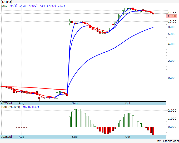Screen dimensions: 179x143
Task: Select the MA(50) legend label
Action: pos(33,5)
